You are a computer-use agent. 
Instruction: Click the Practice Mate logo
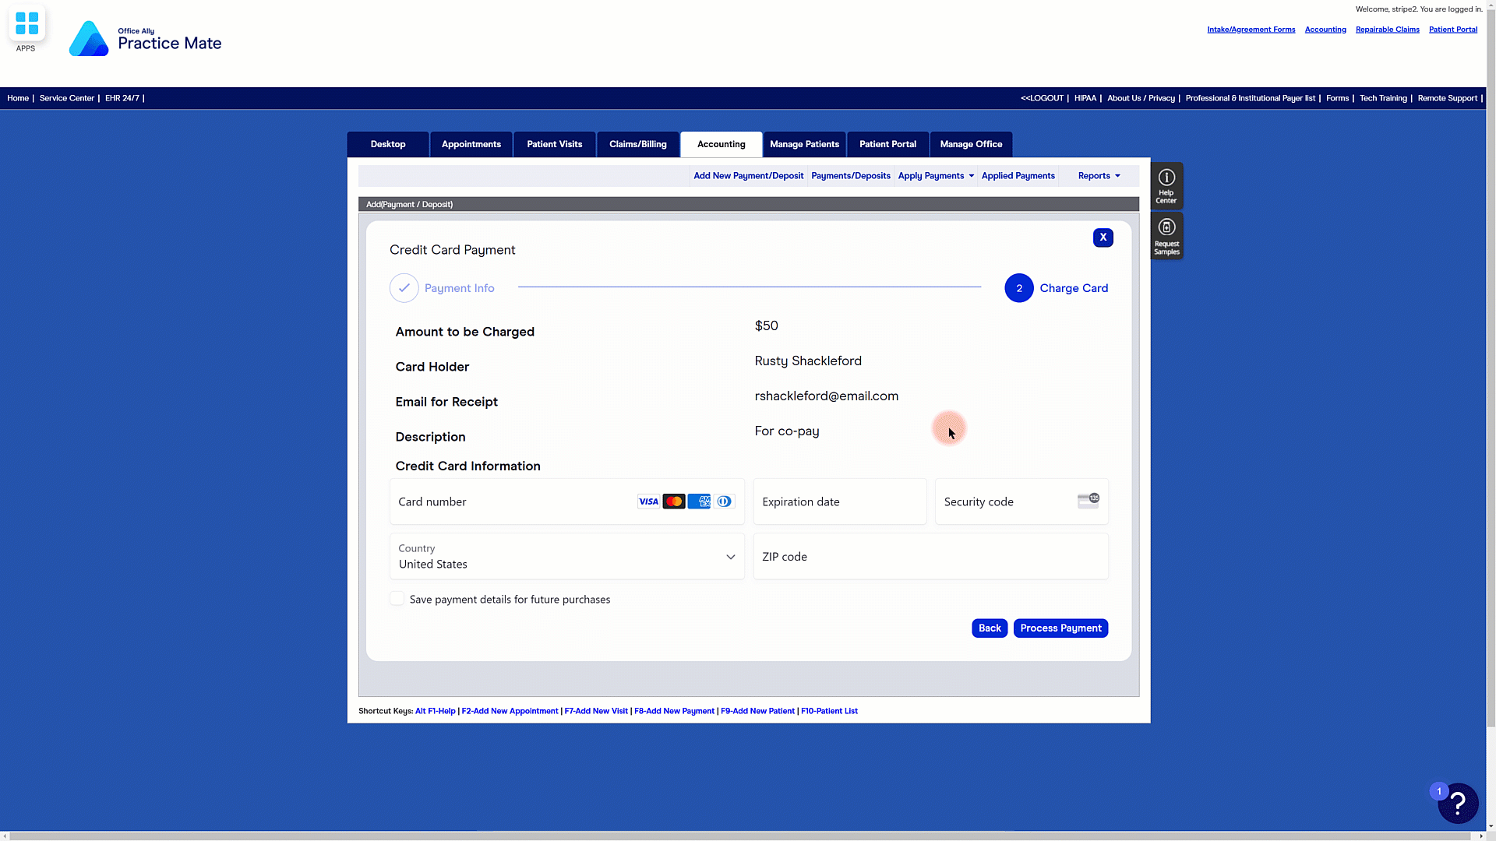pos(146,39)
